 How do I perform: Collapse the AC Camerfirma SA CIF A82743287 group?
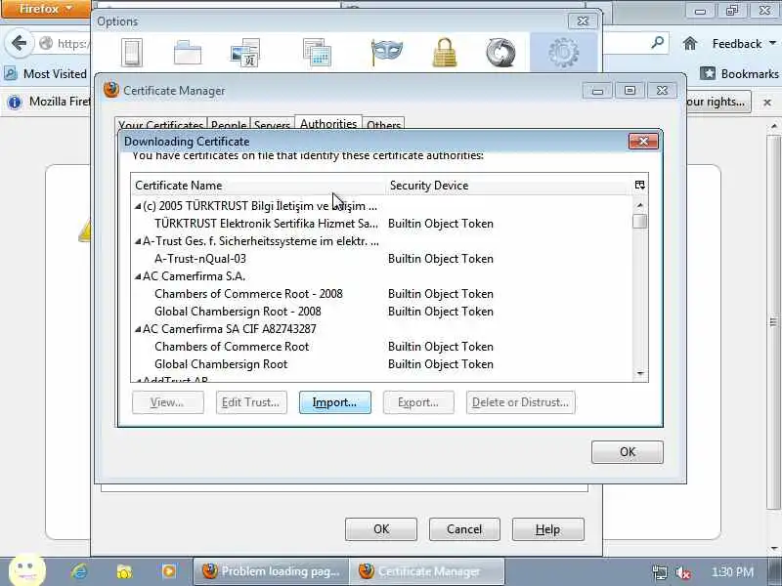click(138, 329)
